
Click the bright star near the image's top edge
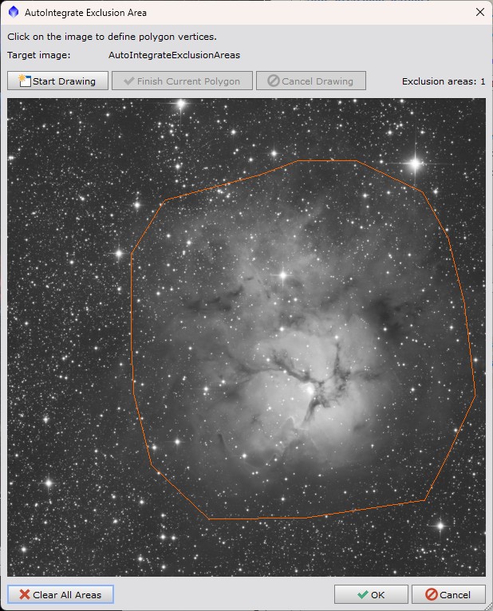click(x=181, y=104)
